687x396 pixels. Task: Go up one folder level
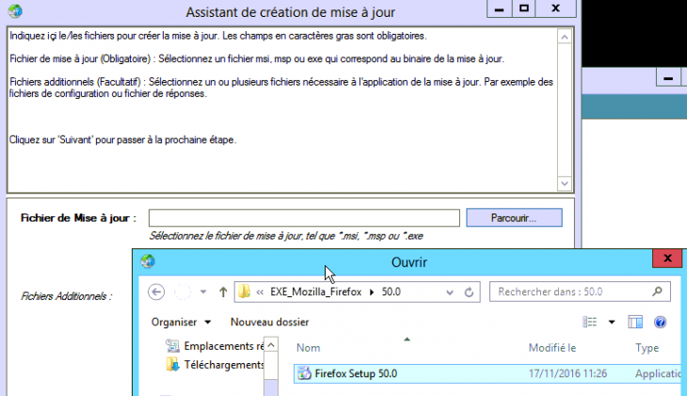pyautogui.click(x=223, y=292)
